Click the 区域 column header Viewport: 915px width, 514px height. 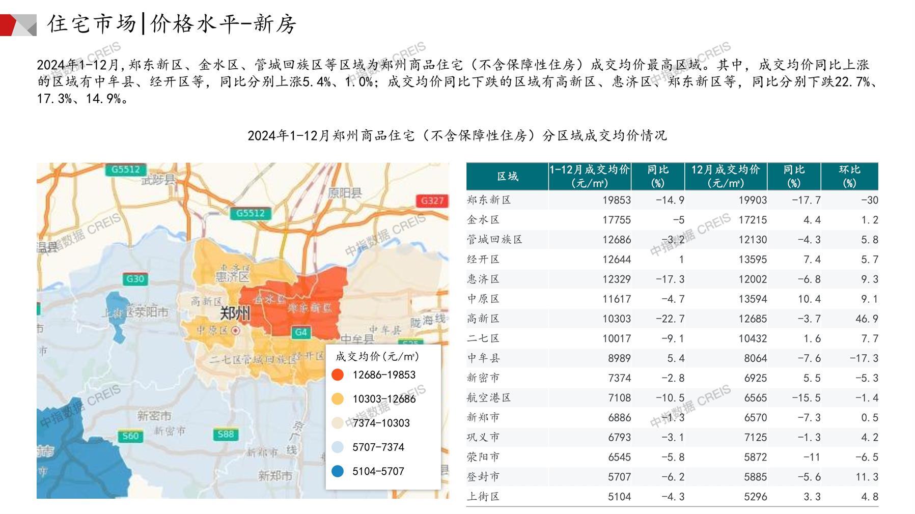pyautogui.click(x=507, y=177)
